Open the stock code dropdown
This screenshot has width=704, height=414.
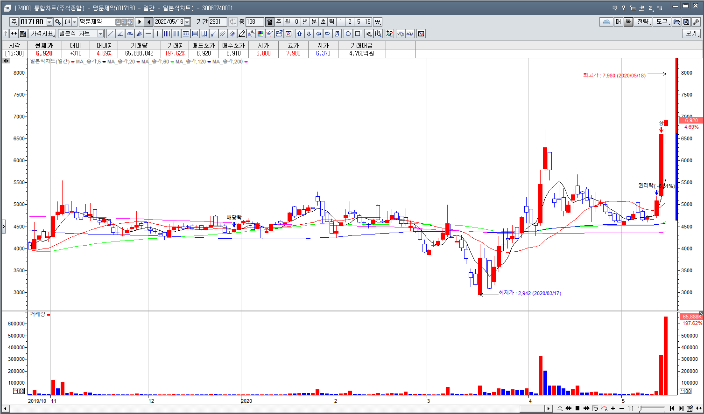49,22
